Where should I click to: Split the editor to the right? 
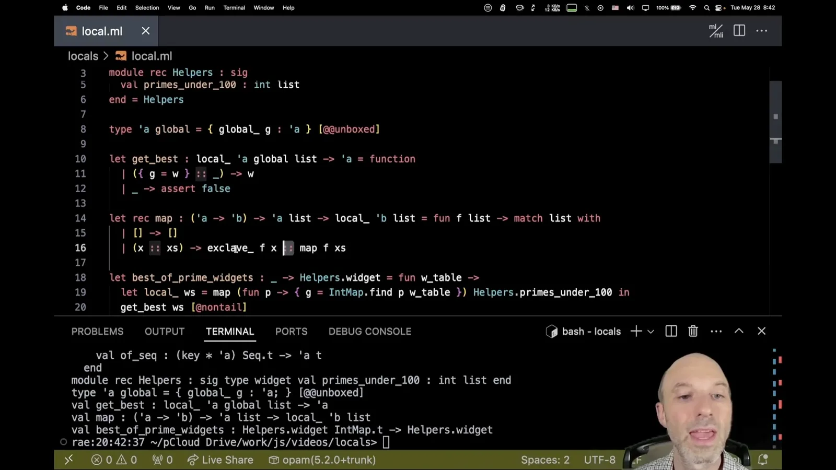point(739,31)
